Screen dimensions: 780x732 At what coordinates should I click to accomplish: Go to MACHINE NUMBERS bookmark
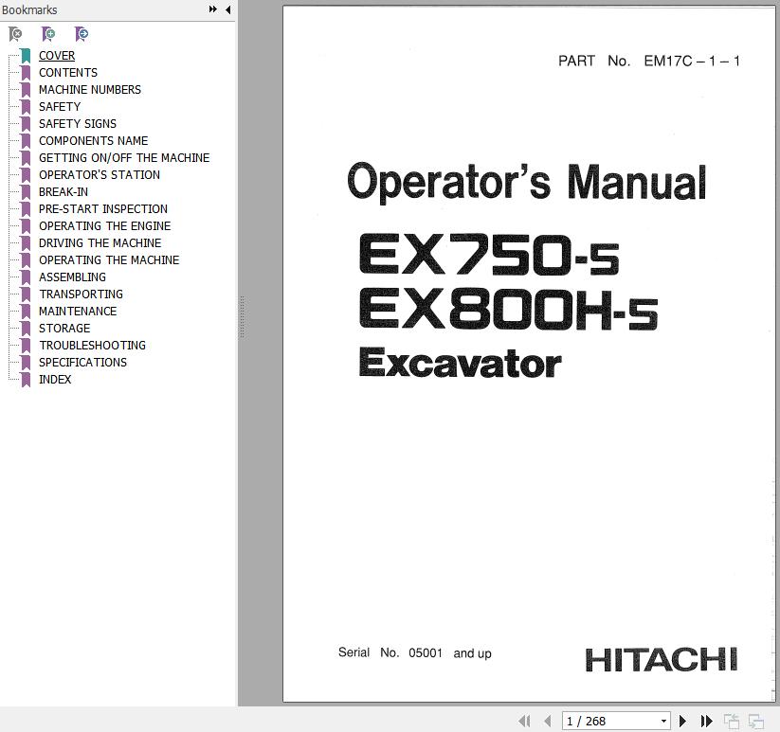pos(90,89)
